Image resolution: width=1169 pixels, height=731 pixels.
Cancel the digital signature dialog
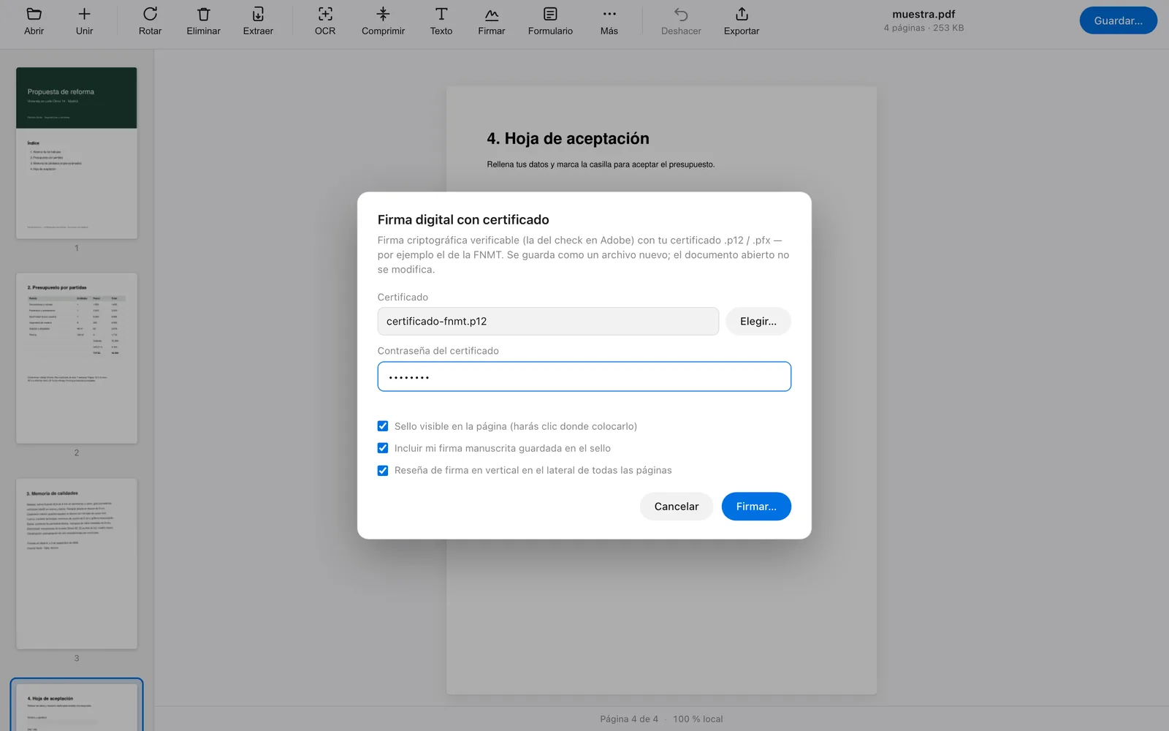tap(677, 507)
